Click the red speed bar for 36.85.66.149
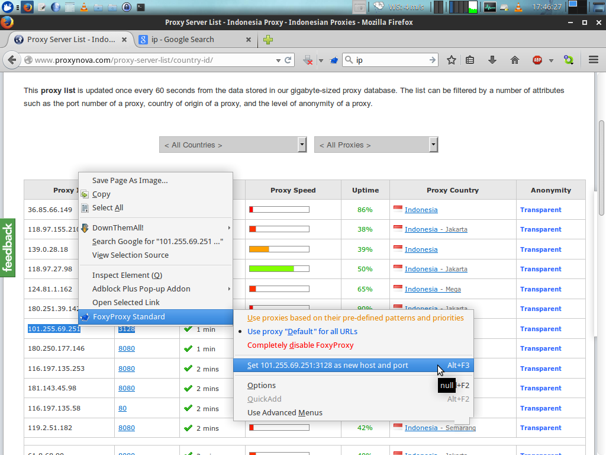Image resolution: width=606 pixels, height=455 pixels. 279,209
